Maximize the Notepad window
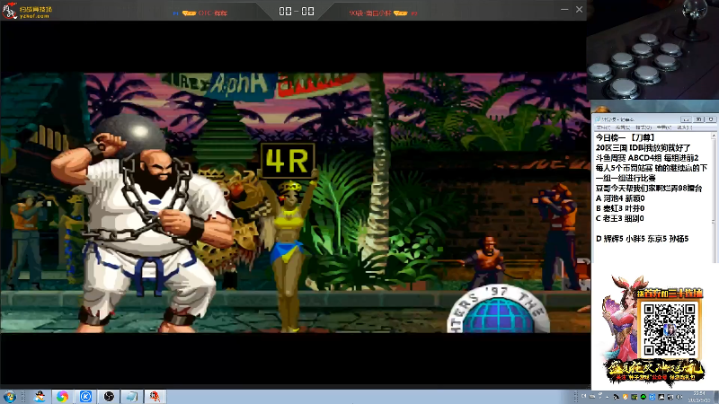The image size is (719, 404). [698, 119]
